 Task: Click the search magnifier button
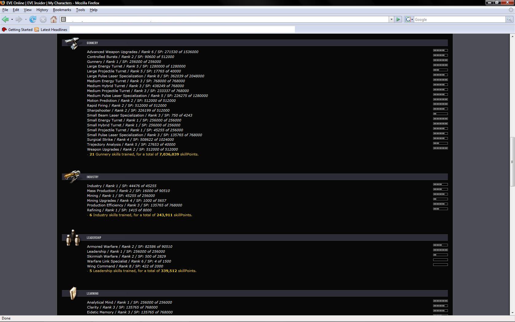click(x=509, y=20)
